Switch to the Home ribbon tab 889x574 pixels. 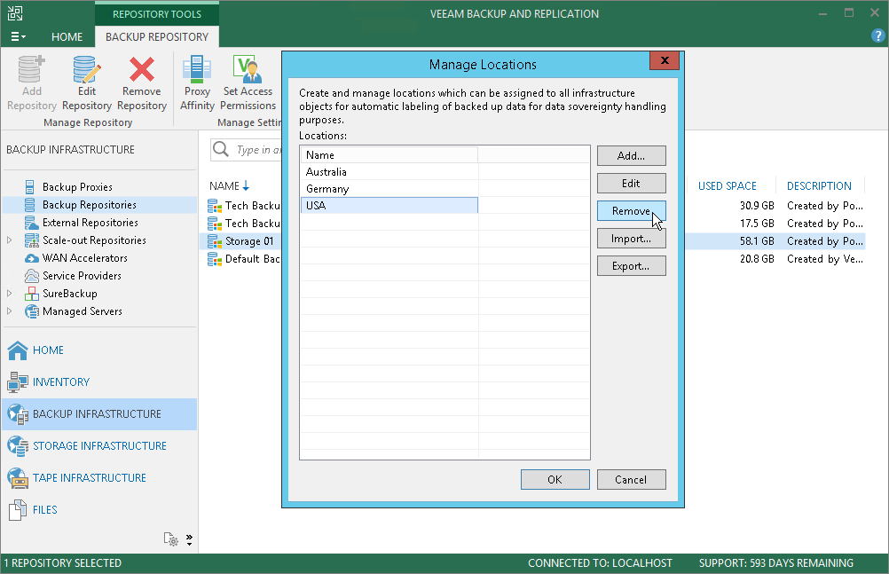(67, 37)
